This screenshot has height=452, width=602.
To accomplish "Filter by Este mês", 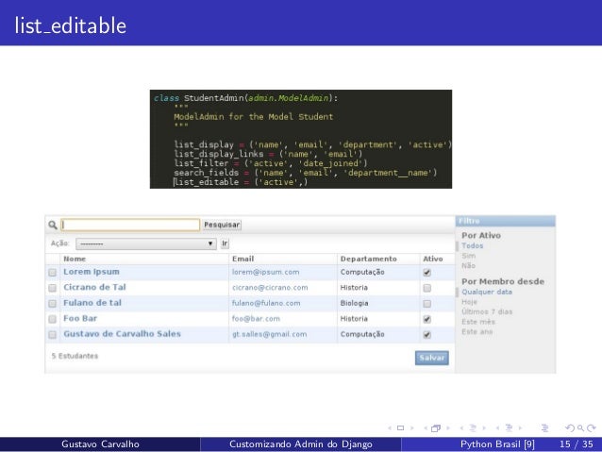I will (x=478, y=322).
